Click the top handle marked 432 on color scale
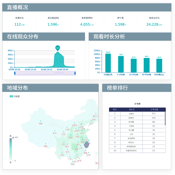 pyautogui.click(x=13, y=137)
